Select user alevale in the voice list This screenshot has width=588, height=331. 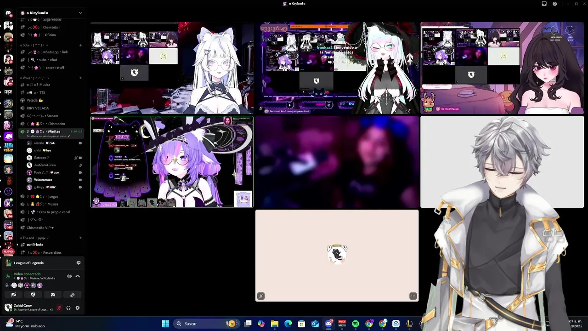coord(54,143)
